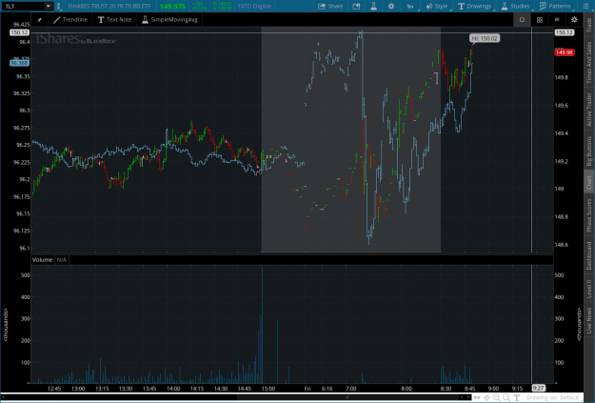Screen dimensions: 595x403
Task: Open the chart snapshot icon next to Share
Action: click(x=356, y=6)
